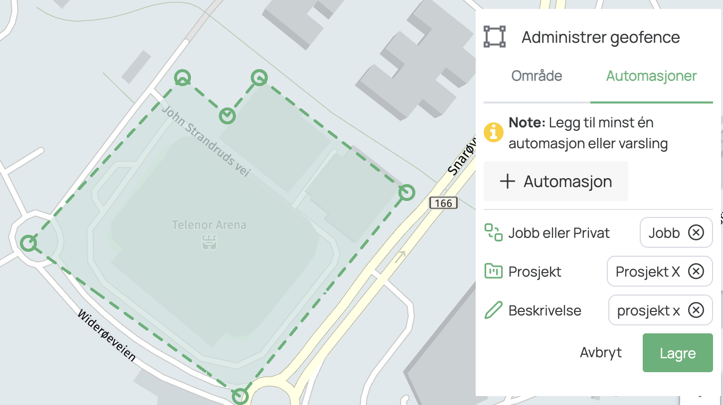
Task: Remove the Jobb tag value
Action: [696, 232]
